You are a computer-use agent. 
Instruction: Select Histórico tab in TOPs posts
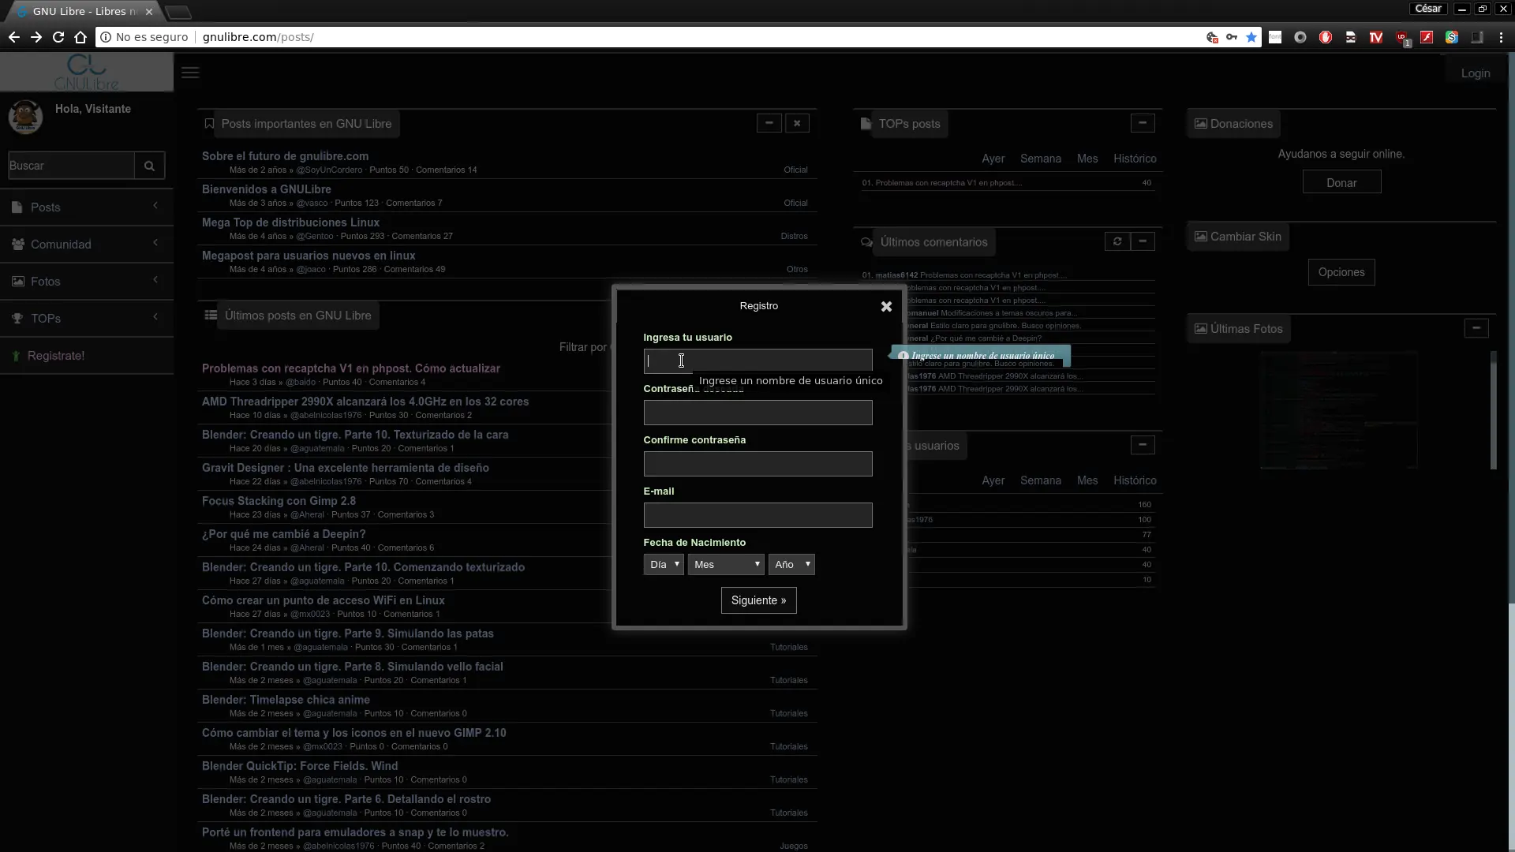point(1135,159)
